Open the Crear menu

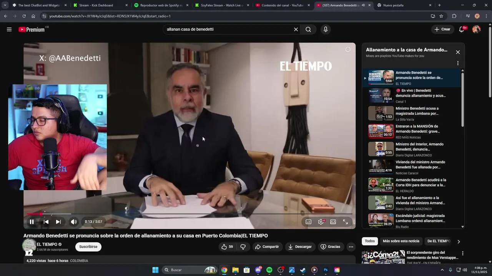[x=442, y=29]
